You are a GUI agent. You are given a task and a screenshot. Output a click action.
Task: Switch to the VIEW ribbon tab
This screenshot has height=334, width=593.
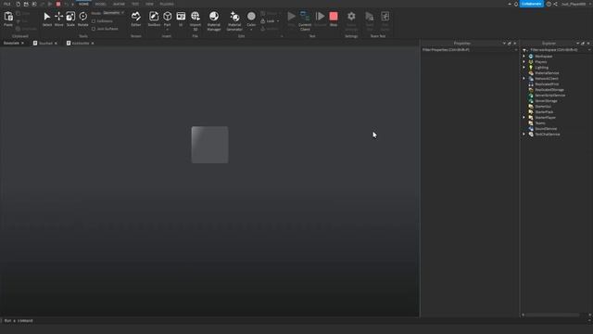pyautogui.click(x=149, y=4)
